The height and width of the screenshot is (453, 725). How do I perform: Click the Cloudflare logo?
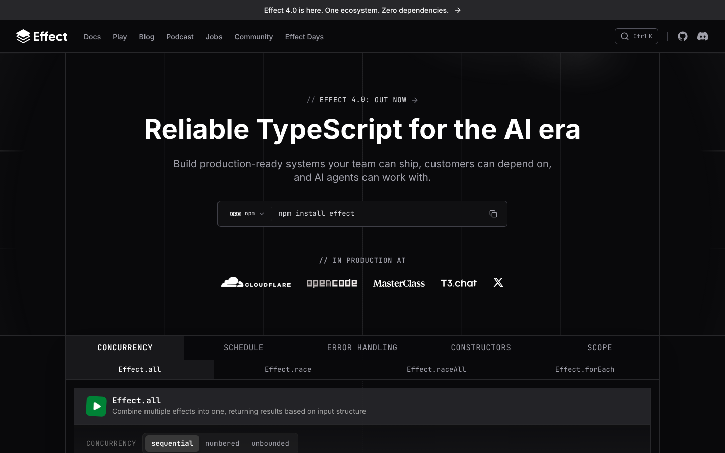tap(256, 282)
